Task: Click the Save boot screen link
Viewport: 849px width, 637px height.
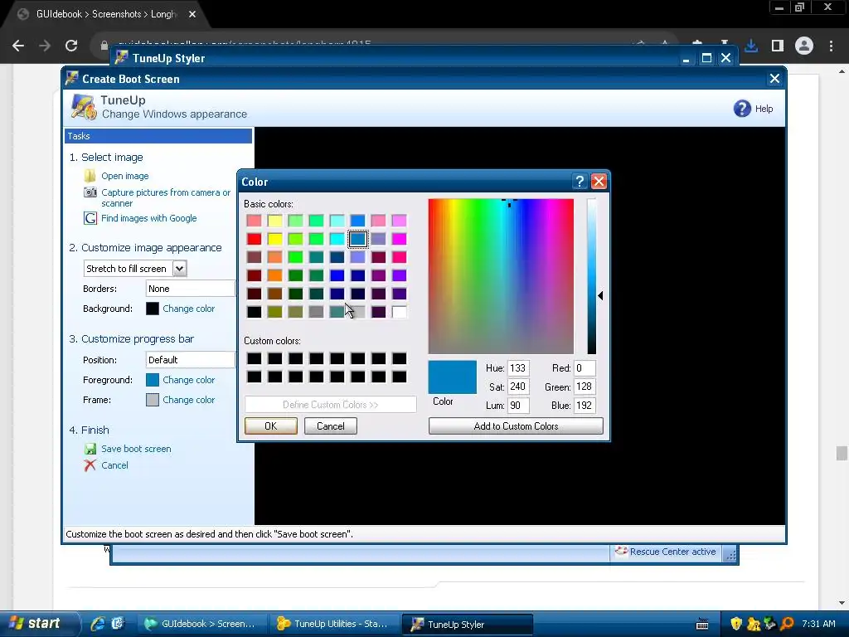Action: [136, 449]
